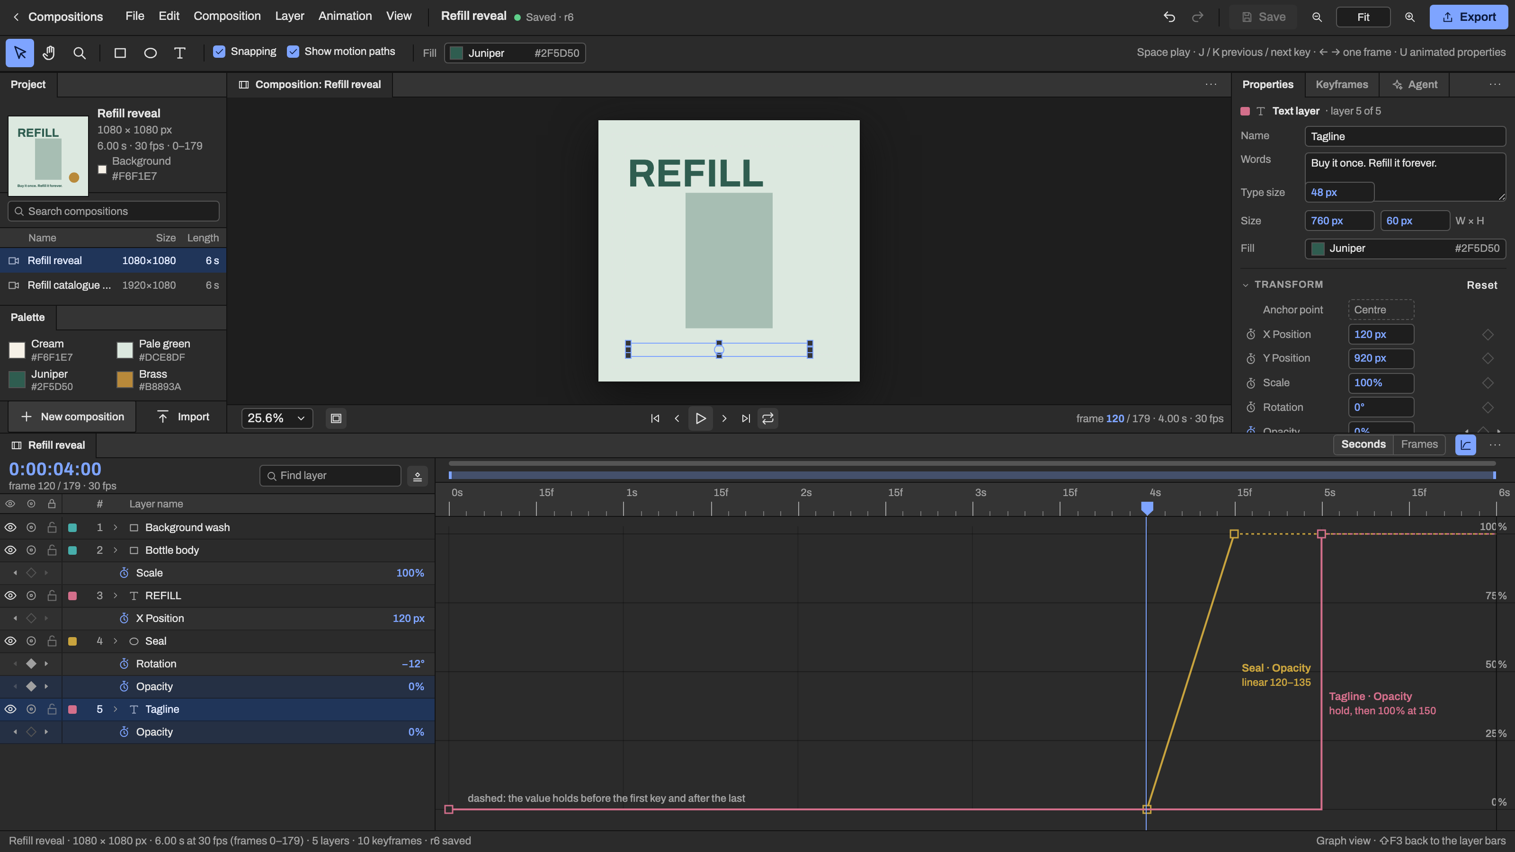Expand the Background wash layer
Screen dimensions: 1515x852
tap(115, 527)
